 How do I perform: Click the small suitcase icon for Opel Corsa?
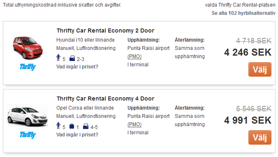tap(72, 126)
